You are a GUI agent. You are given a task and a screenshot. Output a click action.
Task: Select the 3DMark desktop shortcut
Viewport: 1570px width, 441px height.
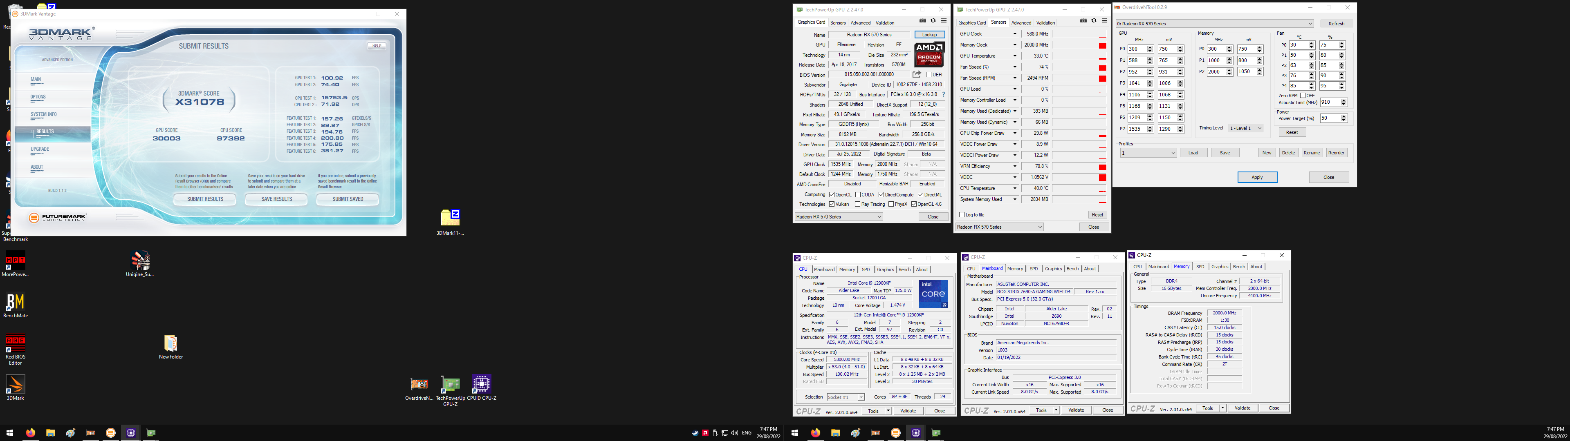pyautogui.click(x=15, y=388)
